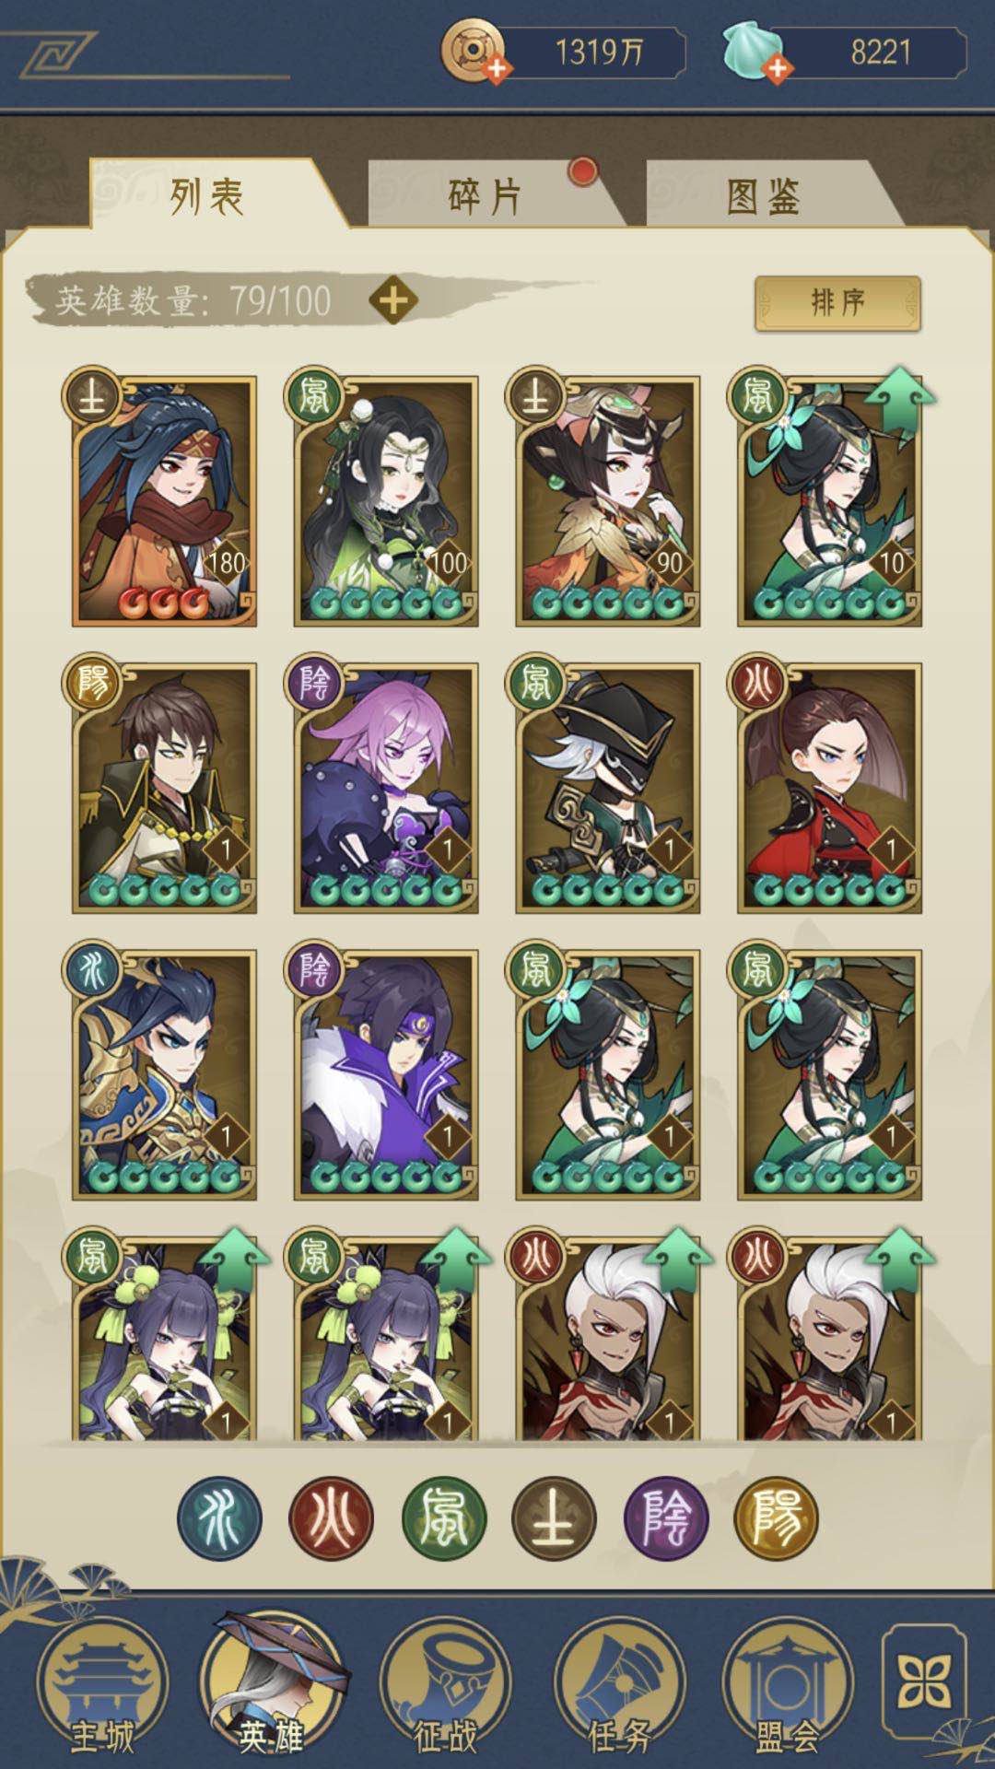The height and width of the screenshot is (1769, 995).
Task: Filter heroes by wind element icon
Action: click(443, 1519)
